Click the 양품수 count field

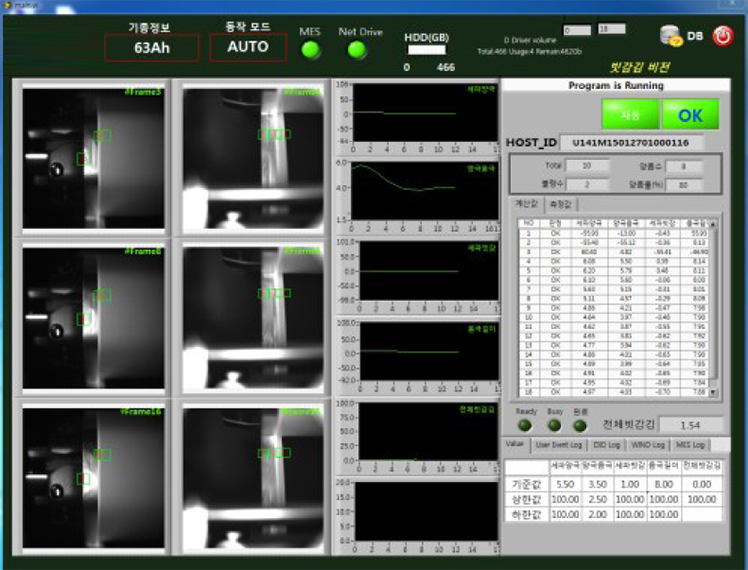(684, 166)
